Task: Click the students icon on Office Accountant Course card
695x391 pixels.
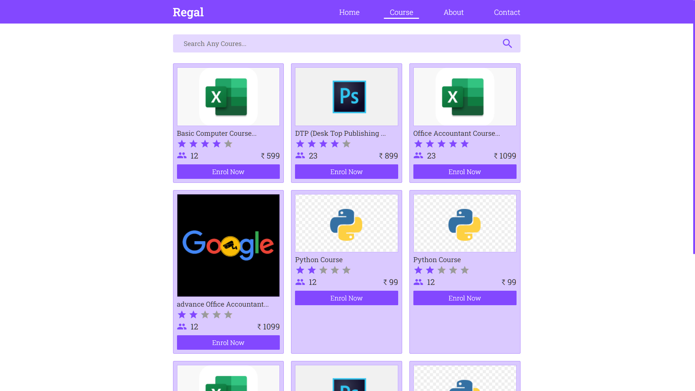Action: tap(418, 156)
